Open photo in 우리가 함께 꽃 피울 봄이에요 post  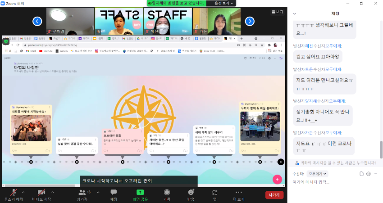point(260,126)
